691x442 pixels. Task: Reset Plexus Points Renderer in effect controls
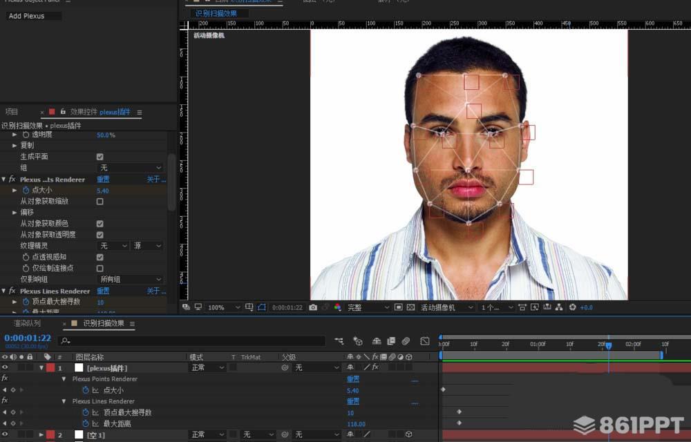click(103, 179)
